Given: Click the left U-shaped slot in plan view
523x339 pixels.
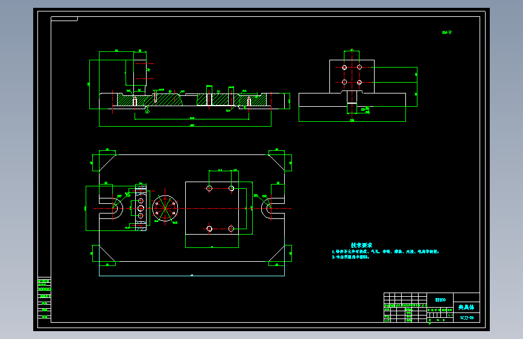Looking at the screenshot, I should [112, 208].
